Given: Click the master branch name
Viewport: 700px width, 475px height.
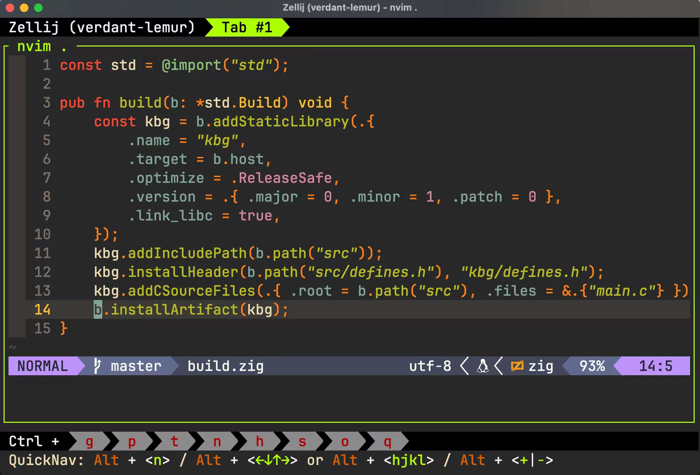Looking at the screenshot, I should [136, 366].
